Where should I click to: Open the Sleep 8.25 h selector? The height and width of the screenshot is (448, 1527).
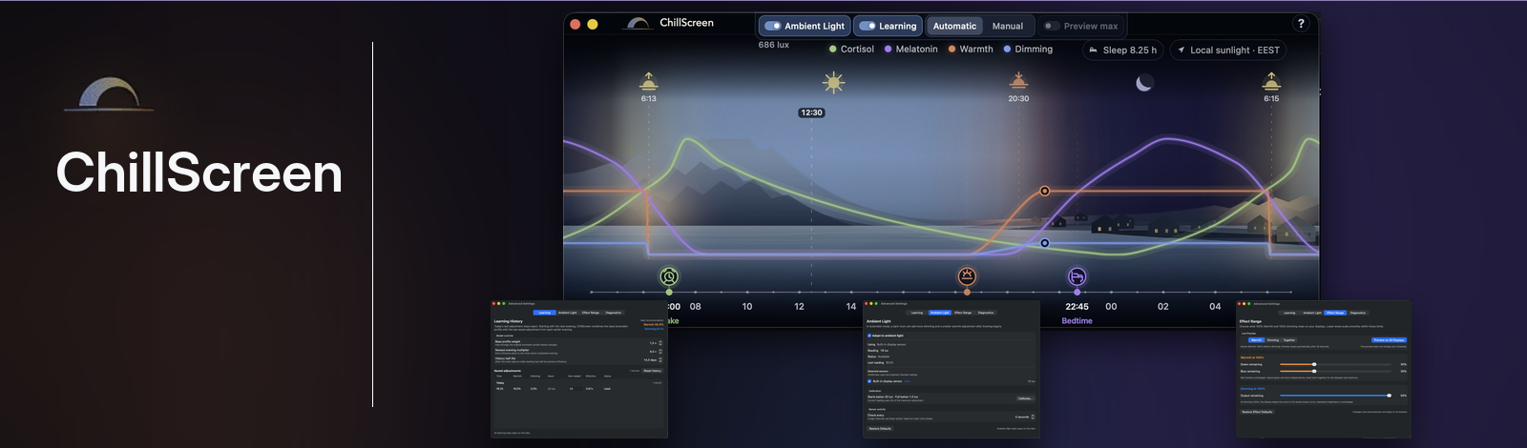click(1122, 50)
